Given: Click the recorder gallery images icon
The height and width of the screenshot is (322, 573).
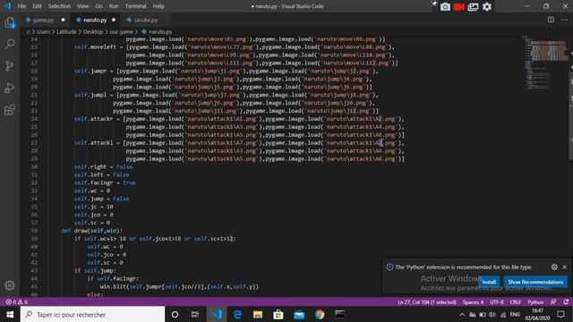Looking at the screenshot, I should point(473,6).
